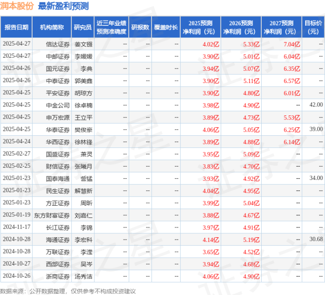Click the 润本股份 title text
The image size is (325, 295).
17,6
